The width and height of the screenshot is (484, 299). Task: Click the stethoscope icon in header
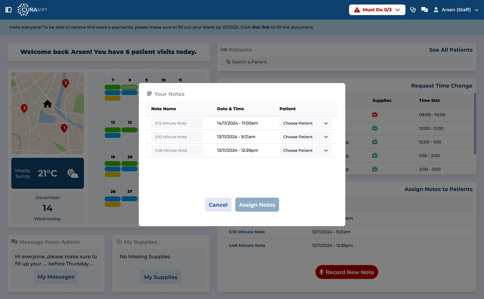tap(413, 10)
